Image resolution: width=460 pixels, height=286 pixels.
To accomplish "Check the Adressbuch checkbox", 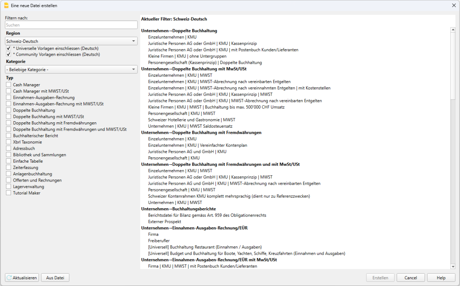I will click(8, 148).
